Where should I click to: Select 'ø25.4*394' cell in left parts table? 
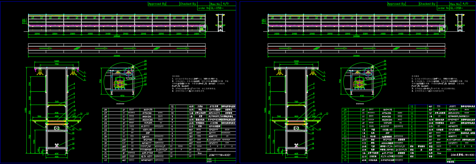(147, 153)
